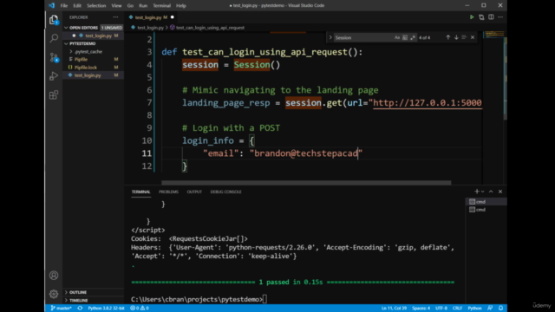Screen dimensions: 555x312
Task: Toggle Match Case in find widget
Action: [x=397, y=37]
